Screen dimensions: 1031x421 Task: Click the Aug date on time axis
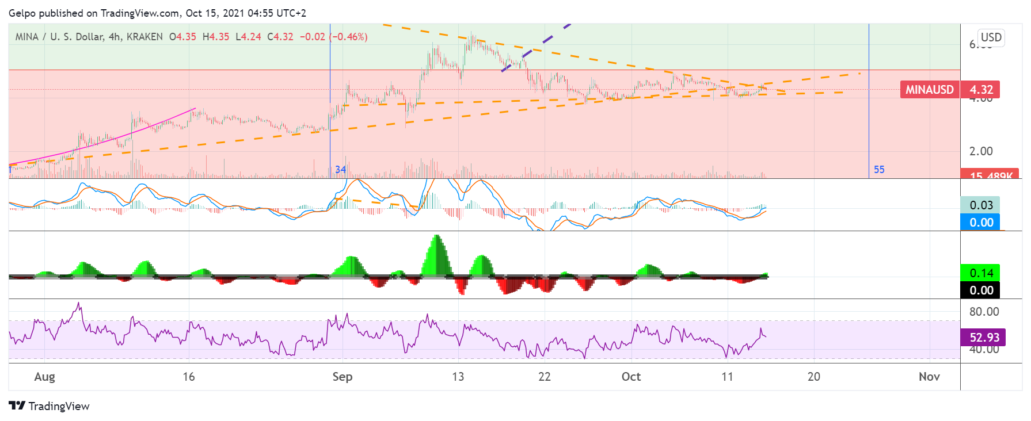pos(44,377)
